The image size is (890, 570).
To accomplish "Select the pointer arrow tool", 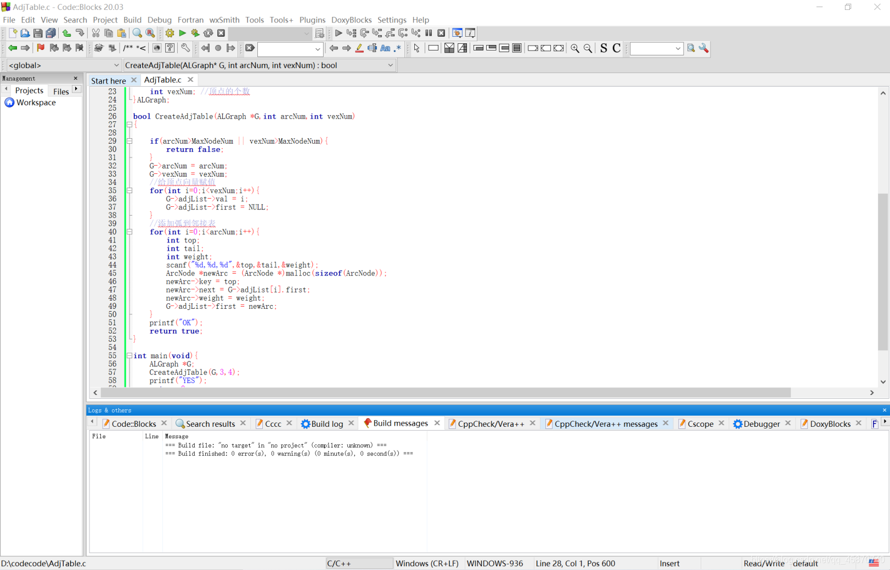I will click(417, 48).
